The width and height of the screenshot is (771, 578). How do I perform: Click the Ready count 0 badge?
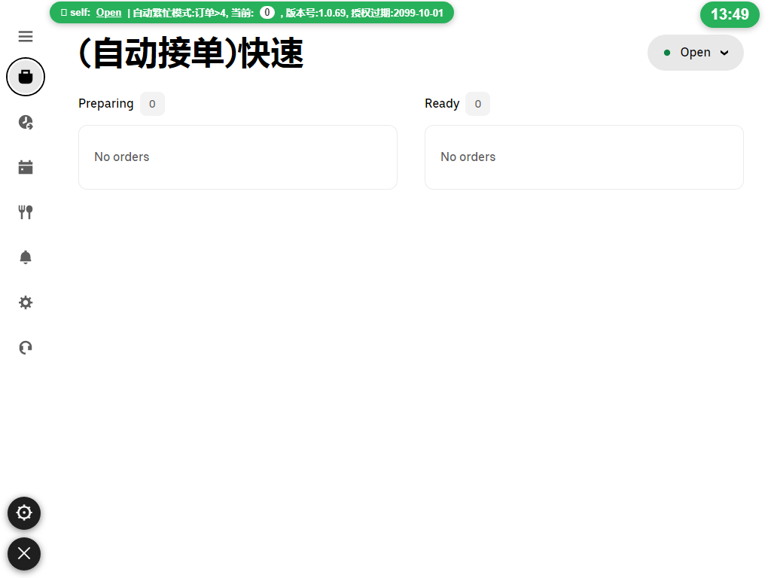click(x=478, y=104)
